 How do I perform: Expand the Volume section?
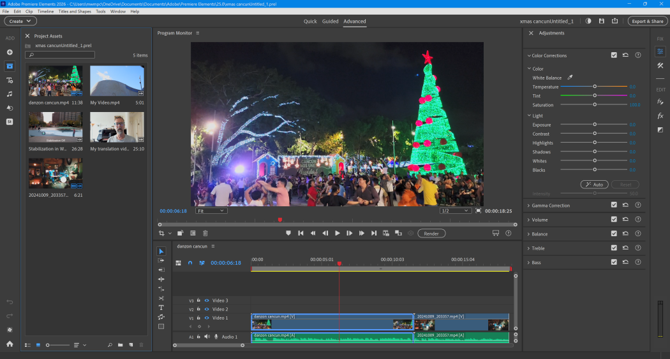pos(528,220)
